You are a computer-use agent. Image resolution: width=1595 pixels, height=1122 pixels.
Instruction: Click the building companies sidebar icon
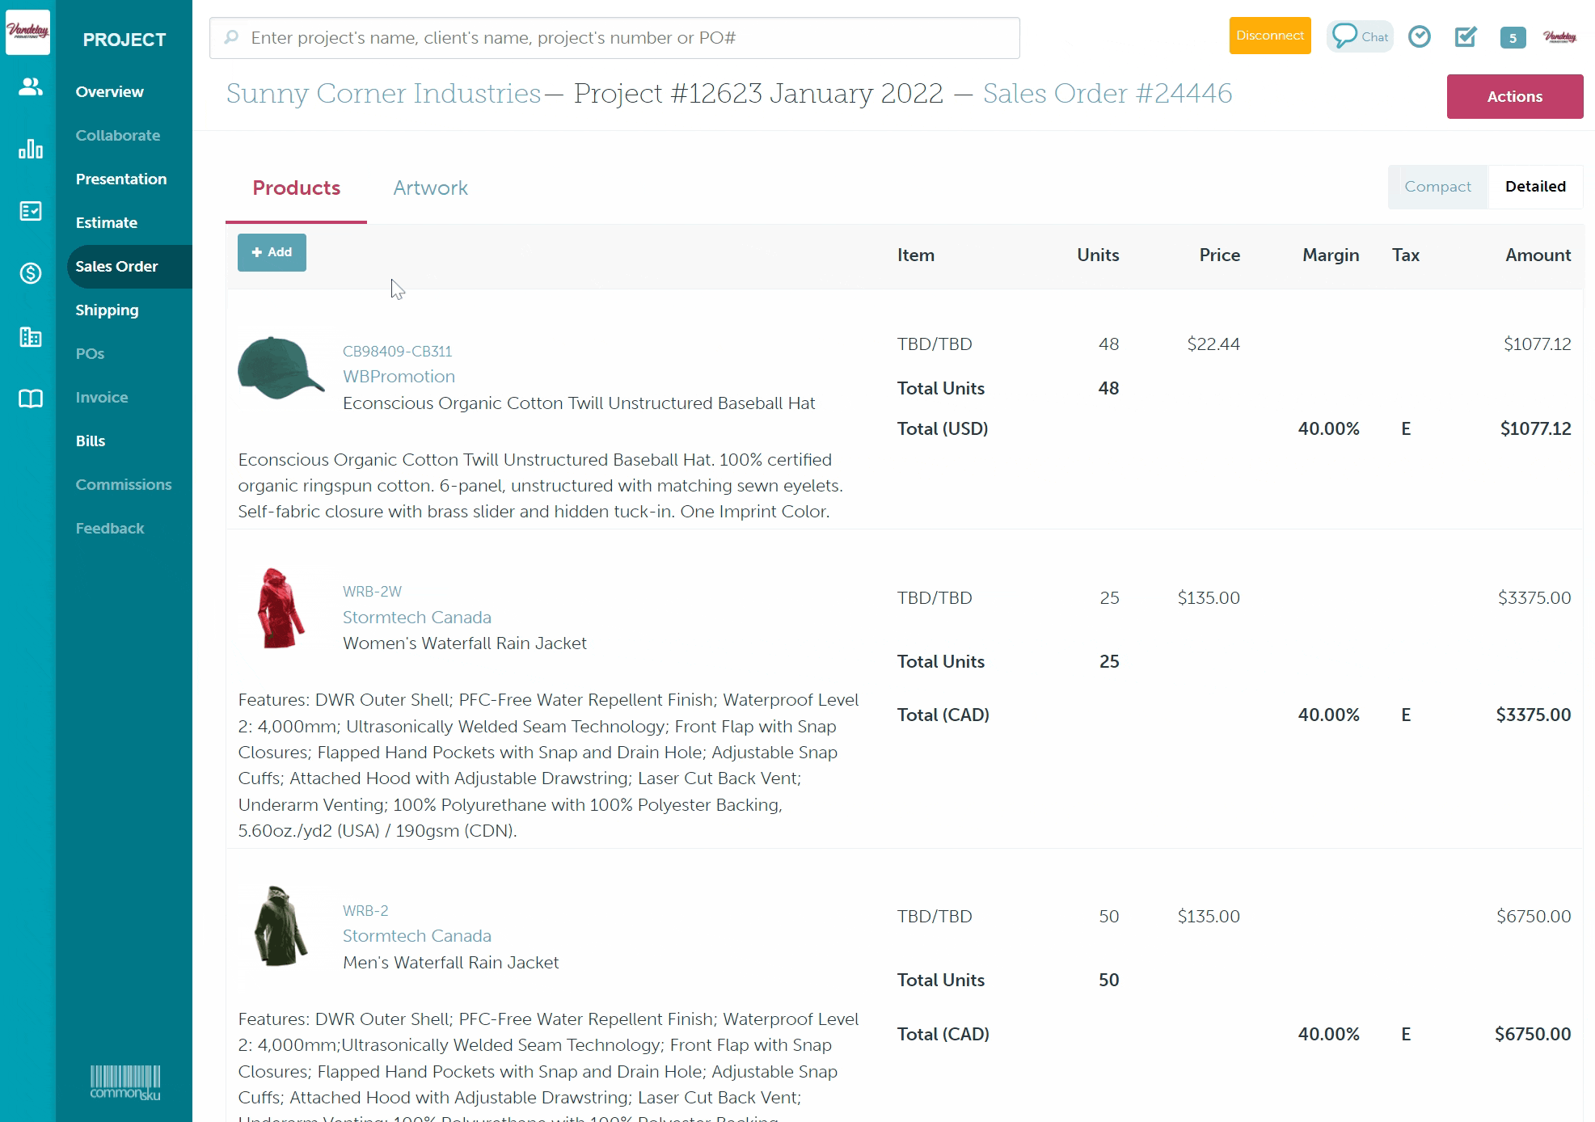[x=30, y=336]
